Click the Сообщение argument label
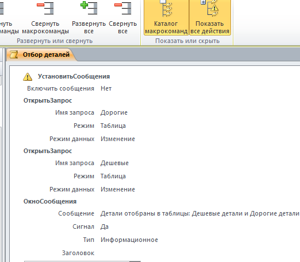This screenshot has width=300, height=262. point(76,213)
